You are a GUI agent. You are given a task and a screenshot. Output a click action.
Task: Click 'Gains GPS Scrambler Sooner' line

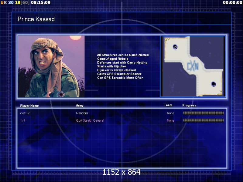click(x=119, y=74)
